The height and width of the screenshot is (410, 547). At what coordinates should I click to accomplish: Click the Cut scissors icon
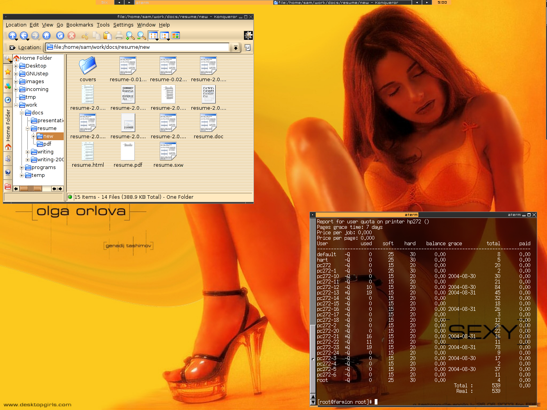click(x=85, y=36)
